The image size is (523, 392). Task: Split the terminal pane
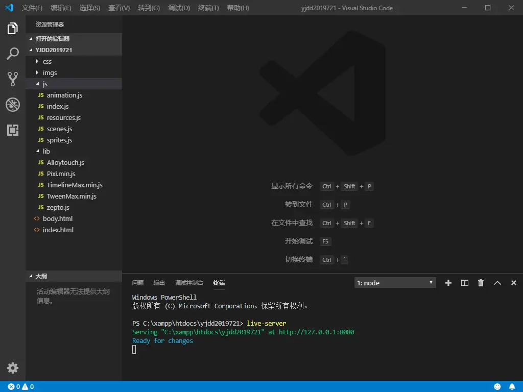tap(465, 283)
